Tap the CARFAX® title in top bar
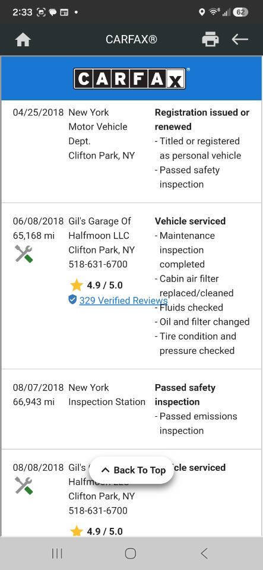263x570 pixels. [132, 39]
